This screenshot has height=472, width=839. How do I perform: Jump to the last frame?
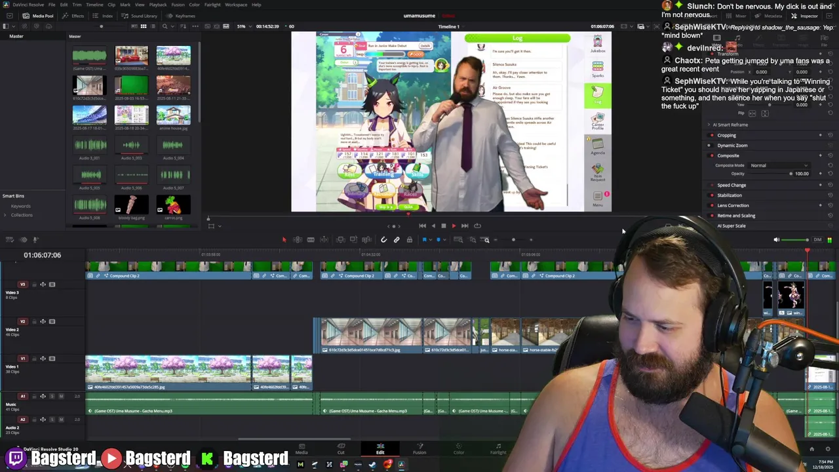pos(465,226)
